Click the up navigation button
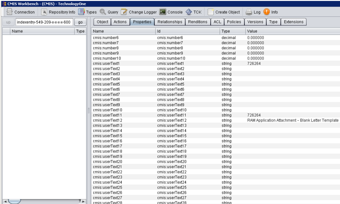Screen dimensions: 340x204 click(8, 22)
